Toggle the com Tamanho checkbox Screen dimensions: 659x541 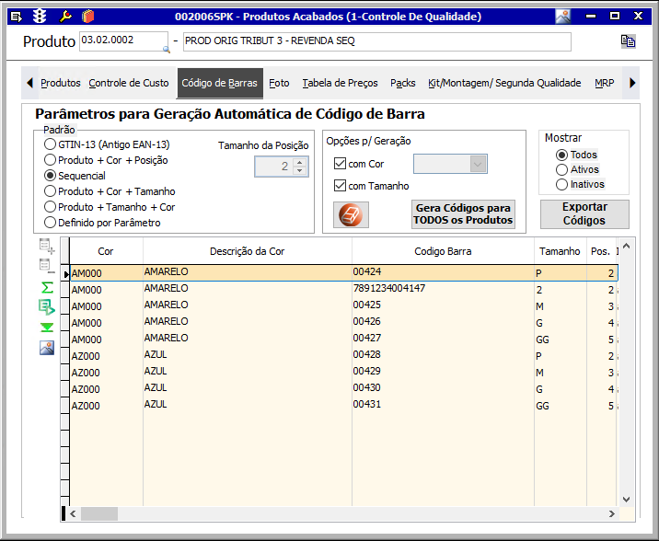pos(340,185)
